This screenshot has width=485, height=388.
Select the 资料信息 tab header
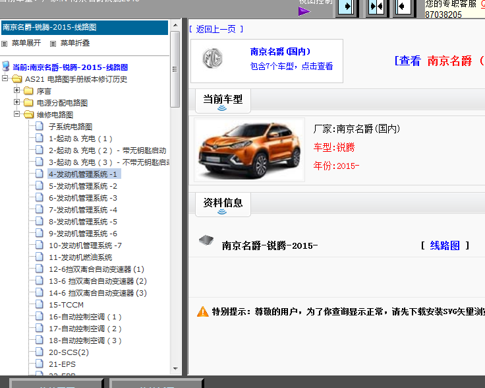[x=223, y=205]
